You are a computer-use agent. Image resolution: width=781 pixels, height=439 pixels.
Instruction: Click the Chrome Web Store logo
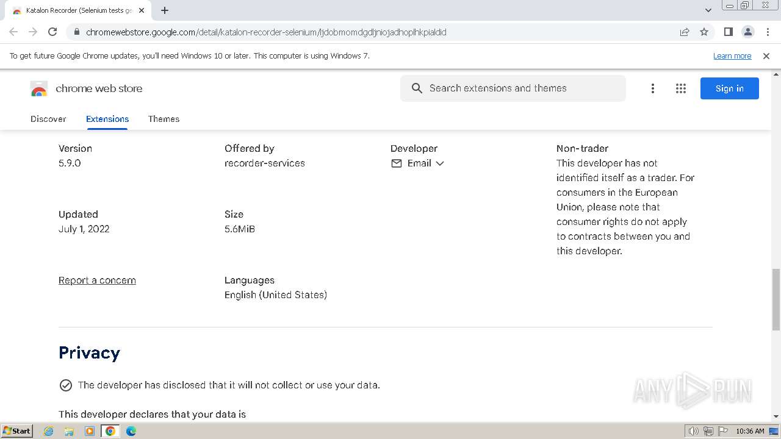[x=39, y=89]
